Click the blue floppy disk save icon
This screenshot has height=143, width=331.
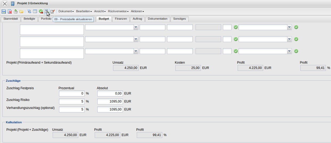coord(4,11)
